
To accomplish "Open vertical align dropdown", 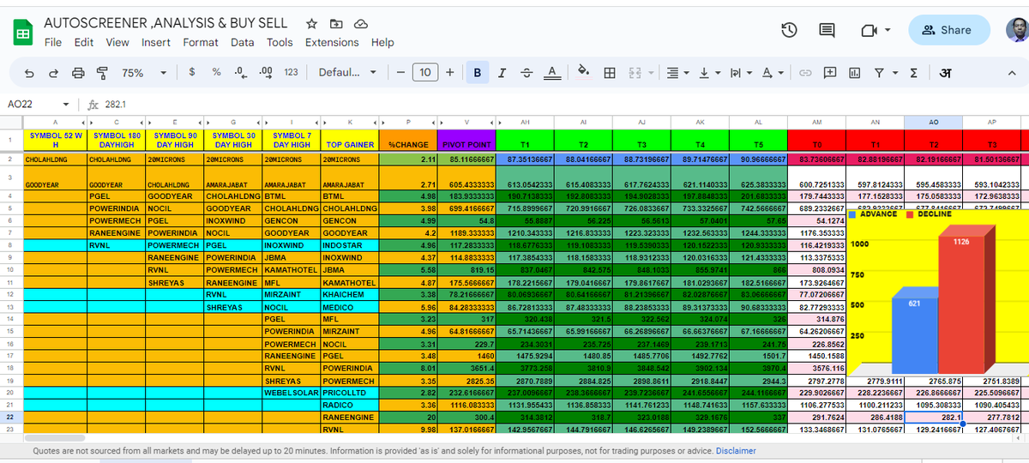I will (709, 73).
